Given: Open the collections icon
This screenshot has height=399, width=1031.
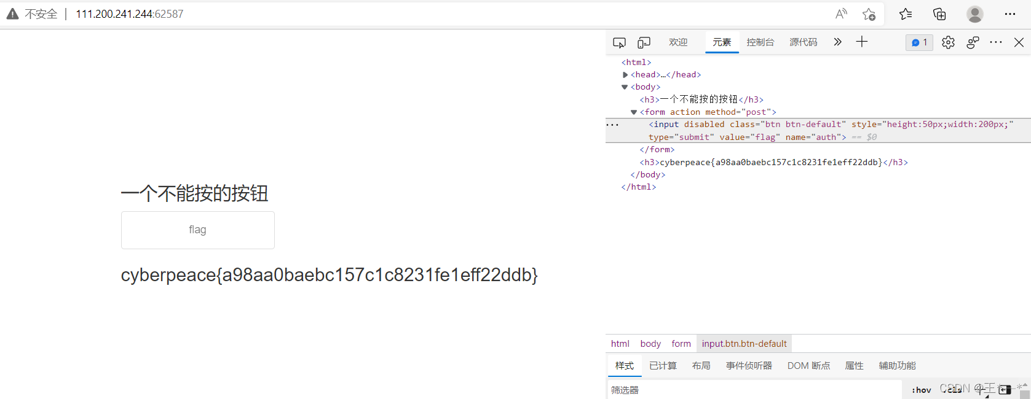Looking at the screenshot, I should (x=939, y=14).
